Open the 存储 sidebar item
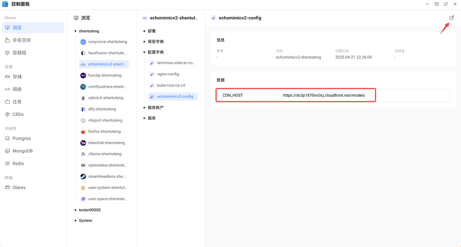 [17, 77]
